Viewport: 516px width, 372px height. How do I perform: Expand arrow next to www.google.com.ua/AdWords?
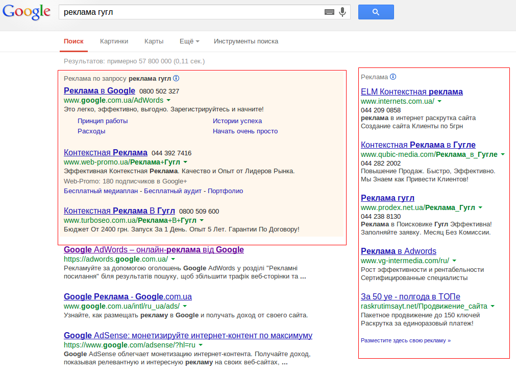pyautogui.click(x=168, y=100)
